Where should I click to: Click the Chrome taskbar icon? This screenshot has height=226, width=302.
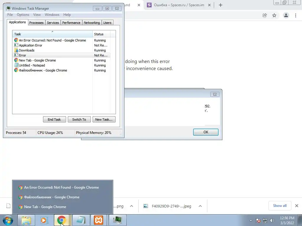pos(61,220)
